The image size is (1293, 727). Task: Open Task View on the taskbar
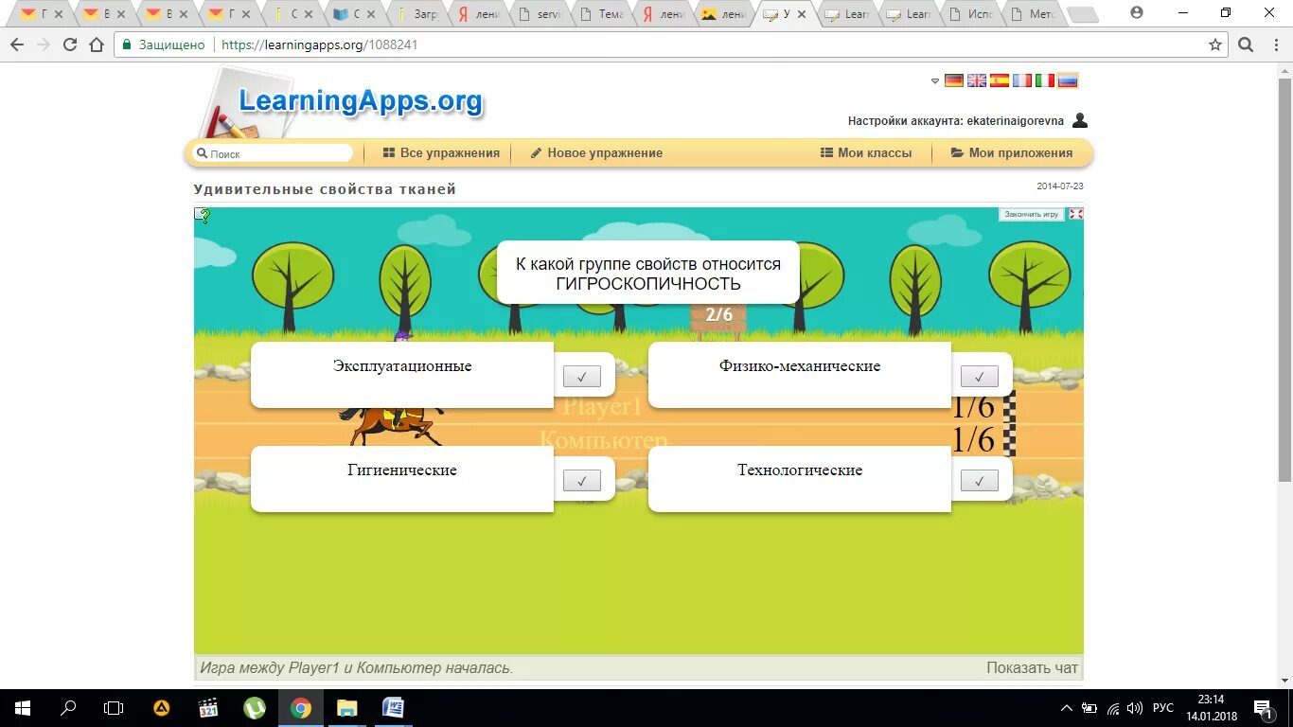pyautogui.click(x=114, y=708)
